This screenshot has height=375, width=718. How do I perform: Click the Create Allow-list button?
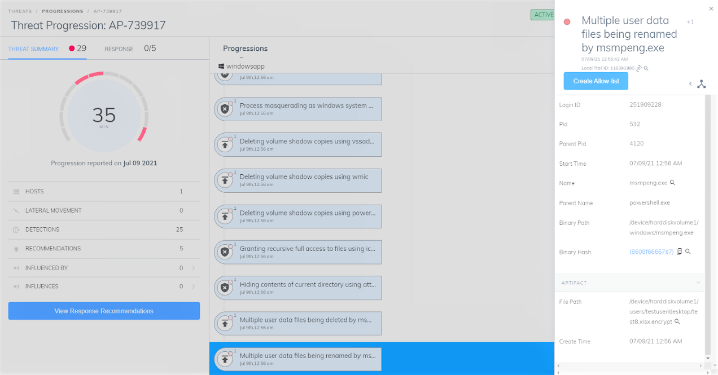click(596, 81)
